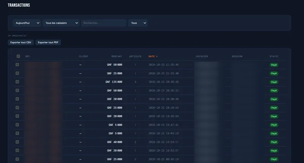
Task: Click the CAISSIER column header
Action: [202, 56]
